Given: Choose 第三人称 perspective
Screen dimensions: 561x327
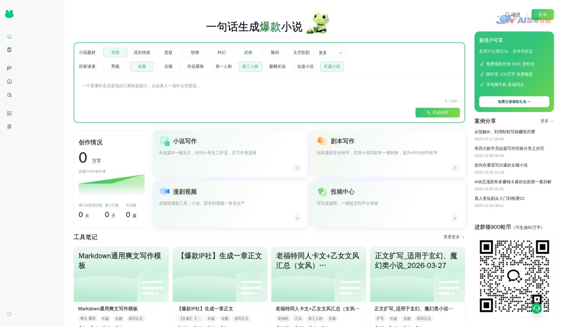Looking at the screenshot, I should tap(250, 67).
